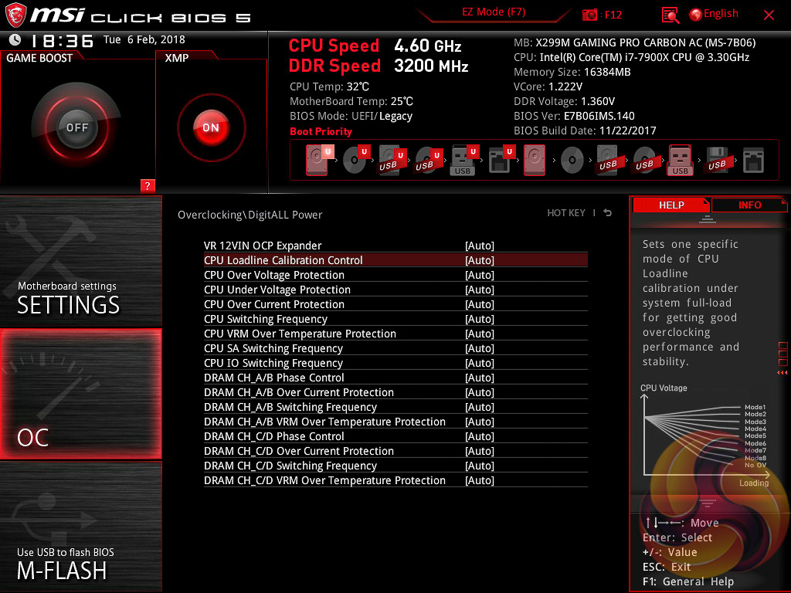
Task: Click the red question mark help icon
Action: pyautogui.click(x=148, y=185)
